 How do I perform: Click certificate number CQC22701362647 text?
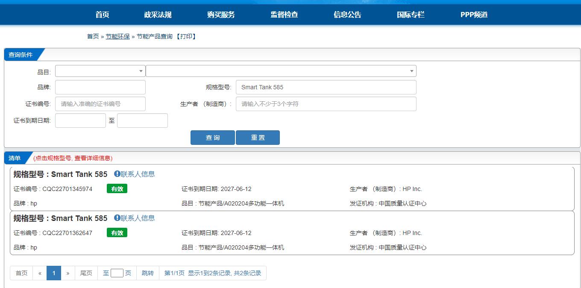point(67,233)
